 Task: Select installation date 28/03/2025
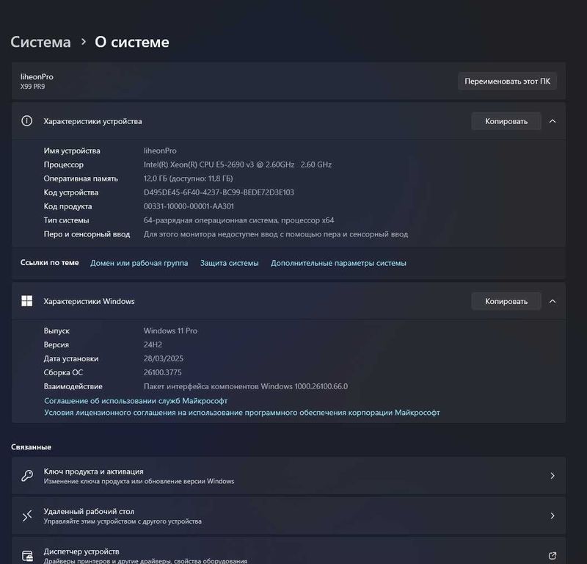tap(163, 358)
